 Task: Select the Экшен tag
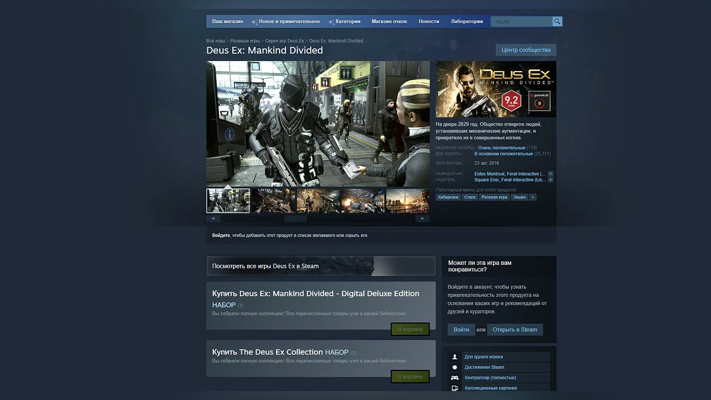click(519, 197)
